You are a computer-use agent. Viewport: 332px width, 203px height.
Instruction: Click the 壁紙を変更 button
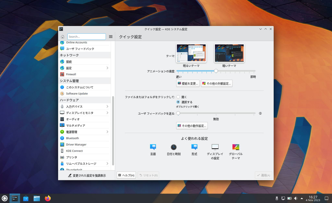pos(188,83)
